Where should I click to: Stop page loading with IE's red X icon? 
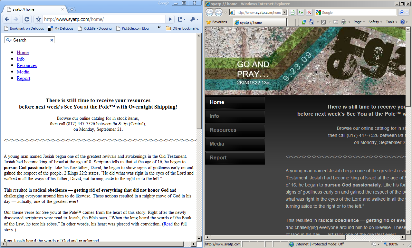click(309, 12)
